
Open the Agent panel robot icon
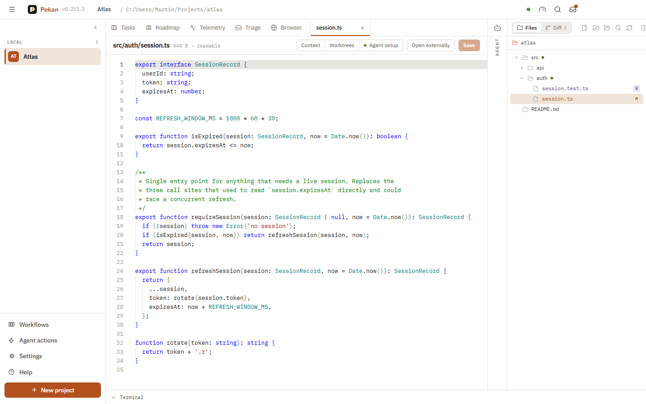[x=498, y=28]
